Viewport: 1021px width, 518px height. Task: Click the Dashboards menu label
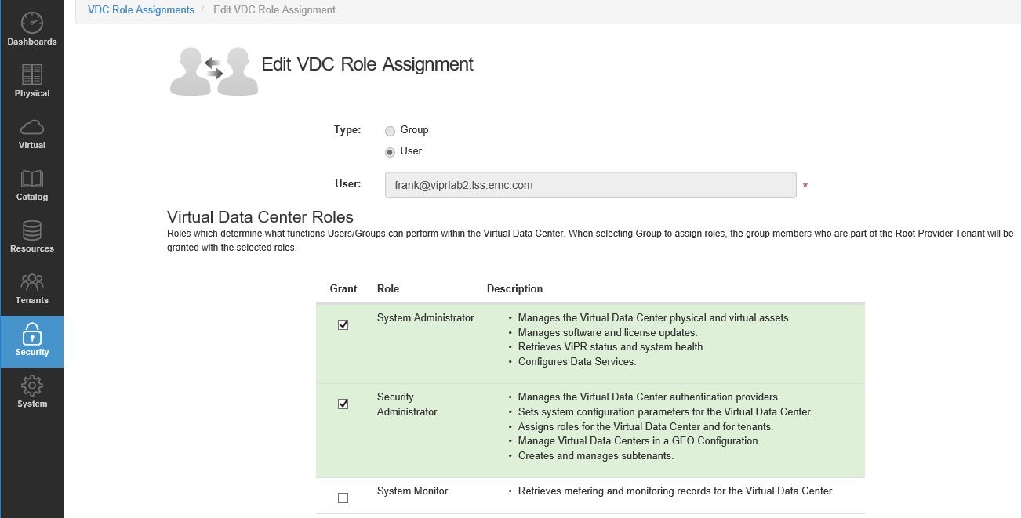click(x=32, y=42)
